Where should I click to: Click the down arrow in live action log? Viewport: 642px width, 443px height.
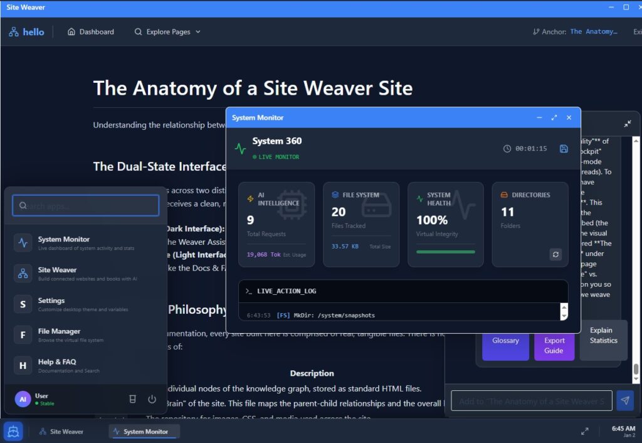pos(564,316)
